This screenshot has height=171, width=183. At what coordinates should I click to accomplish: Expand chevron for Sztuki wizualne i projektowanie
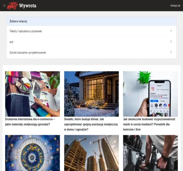tap(171, 52)
